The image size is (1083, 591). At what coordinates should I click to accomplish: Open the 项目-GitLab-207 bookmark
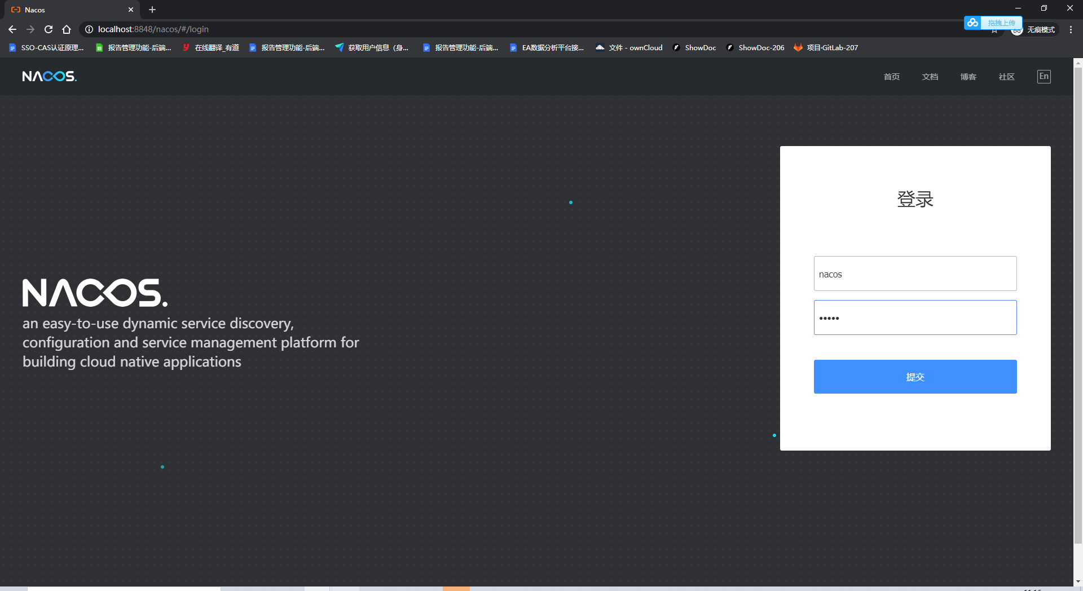(826, 48)
